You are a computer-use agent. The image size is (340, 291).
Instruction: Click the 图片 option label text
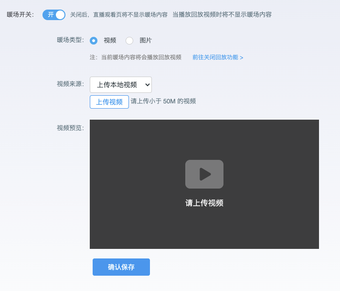(146, 41)
